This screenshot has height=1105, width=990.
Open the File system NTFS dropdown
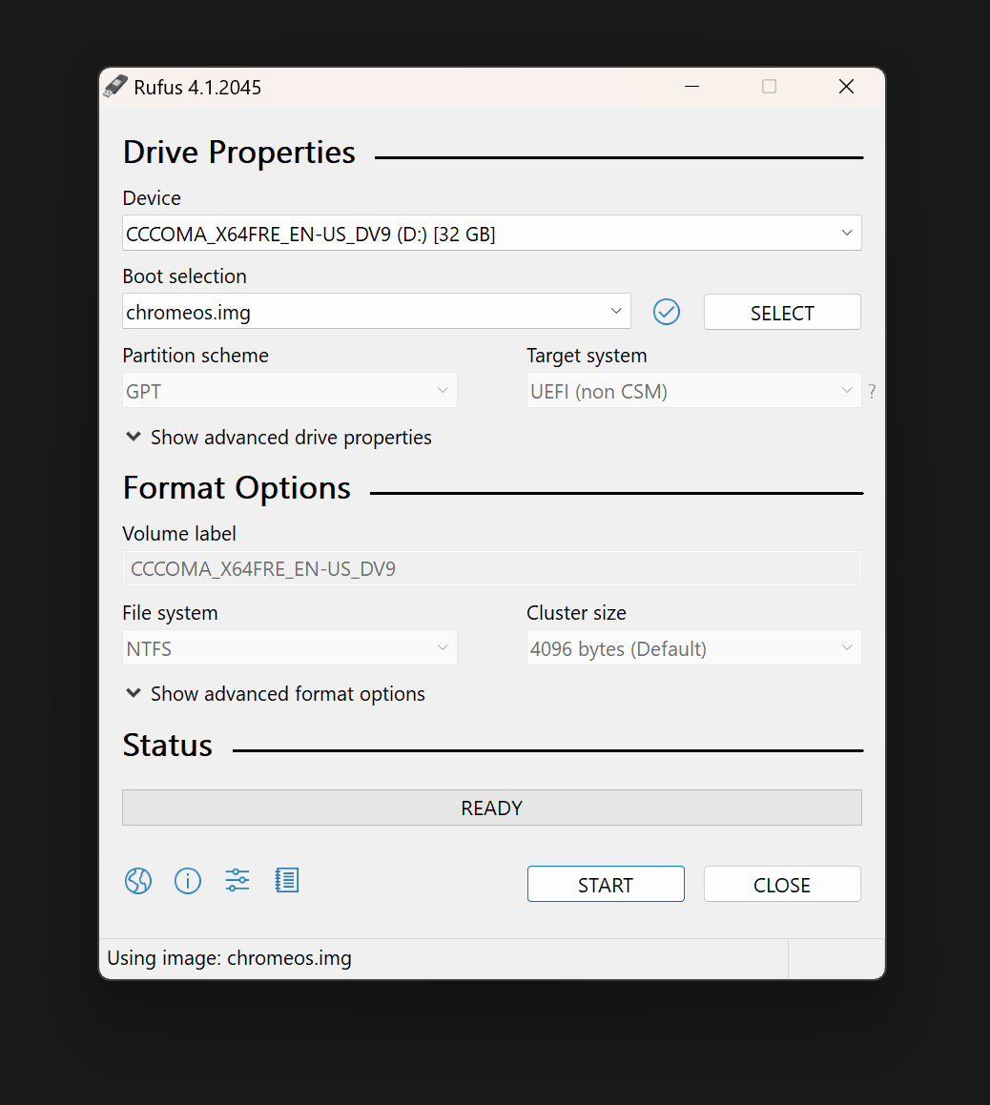tap(289, 648)
